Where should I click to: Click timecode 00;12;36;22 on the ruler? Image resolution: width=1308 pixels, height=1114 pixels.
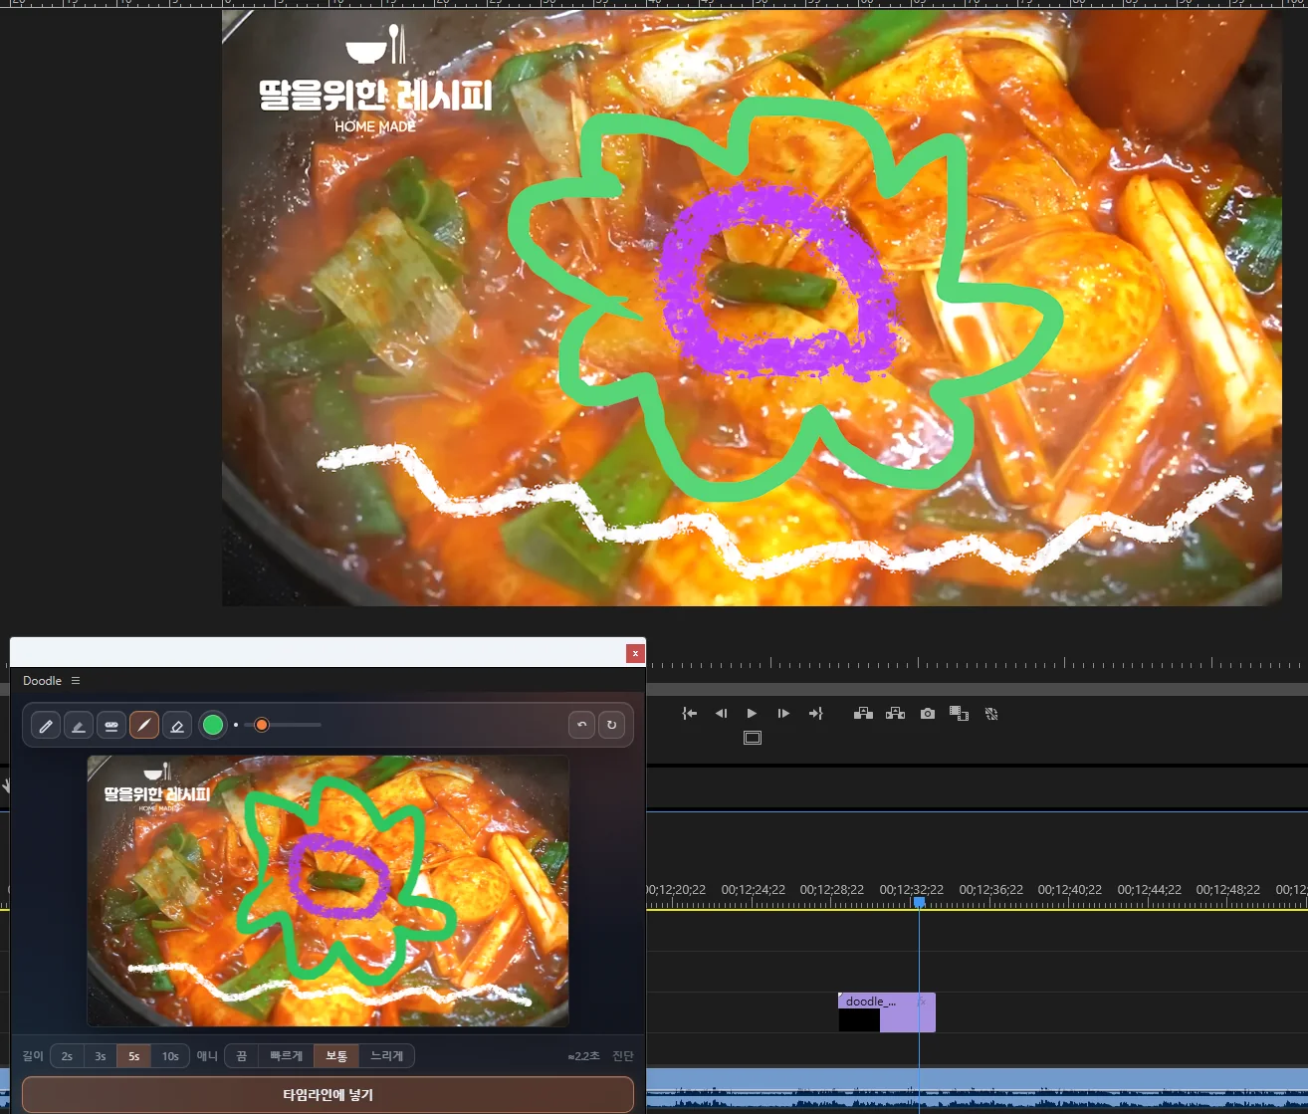(x=990, y=890)
